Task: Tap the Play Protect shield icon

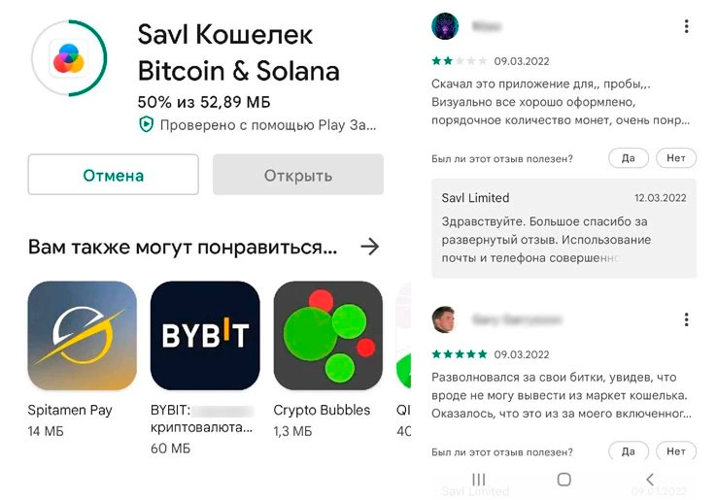Action: click(146, 124)
